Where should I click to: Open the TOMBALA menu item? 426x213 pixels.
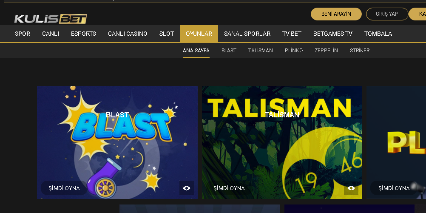pos(378,34)
